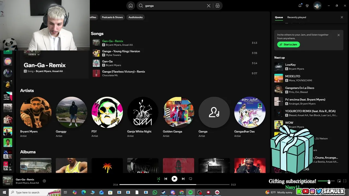Open the Myke Towers artist link
Viewport: 349px width, 196px height.
click(113, 55)
